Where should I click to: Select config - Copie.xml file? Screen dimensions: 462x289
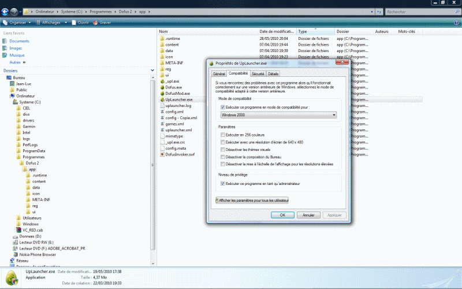(181, 118)
